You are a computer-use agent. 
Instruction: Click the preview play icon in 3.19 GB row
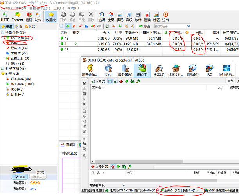76,44
